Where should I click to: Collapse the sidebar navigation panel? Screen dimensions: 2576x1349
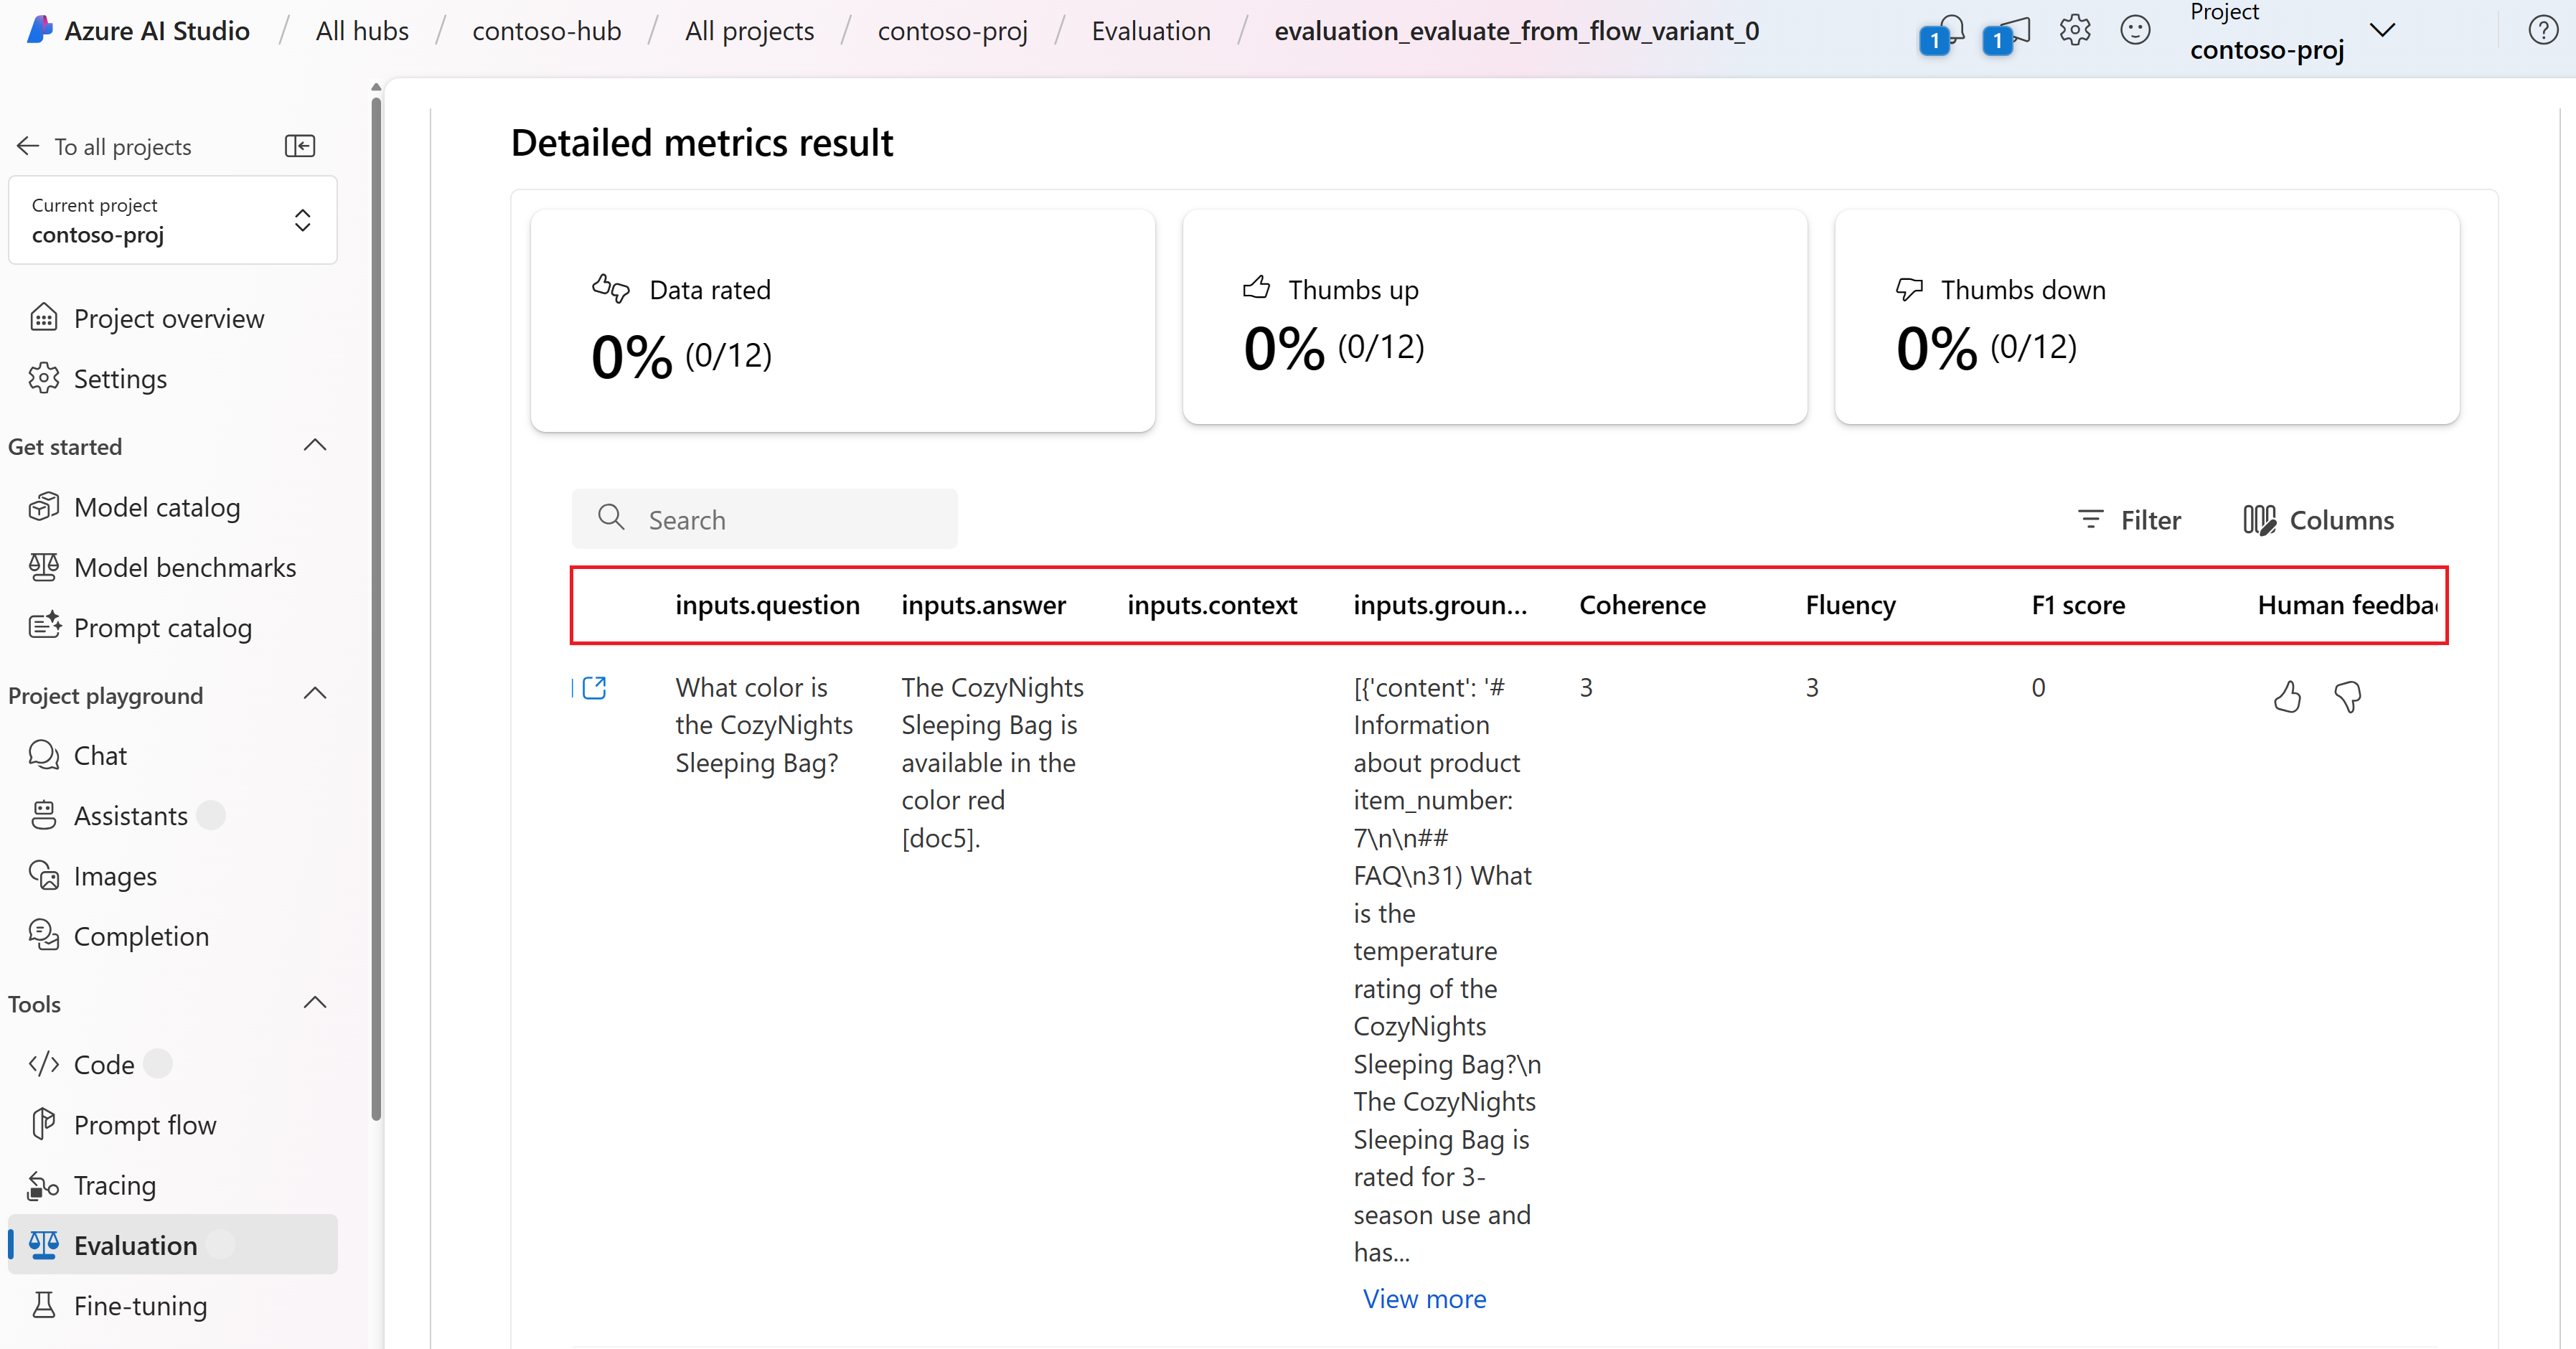pos(300,146)
